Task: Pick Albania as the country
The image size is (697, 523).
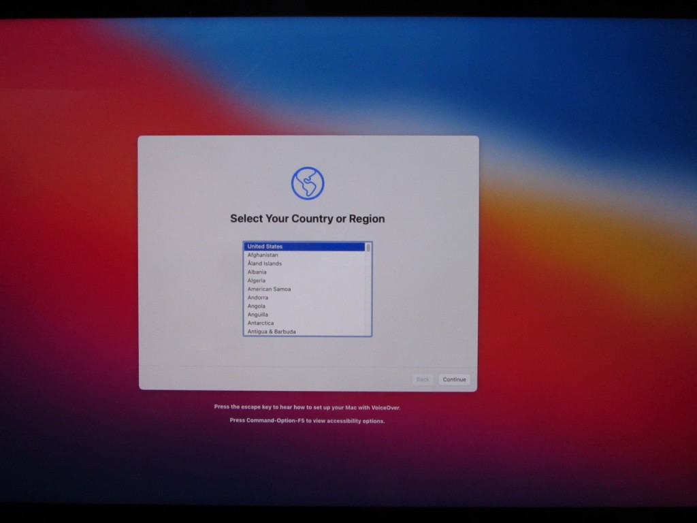Action: coord(304,272)
